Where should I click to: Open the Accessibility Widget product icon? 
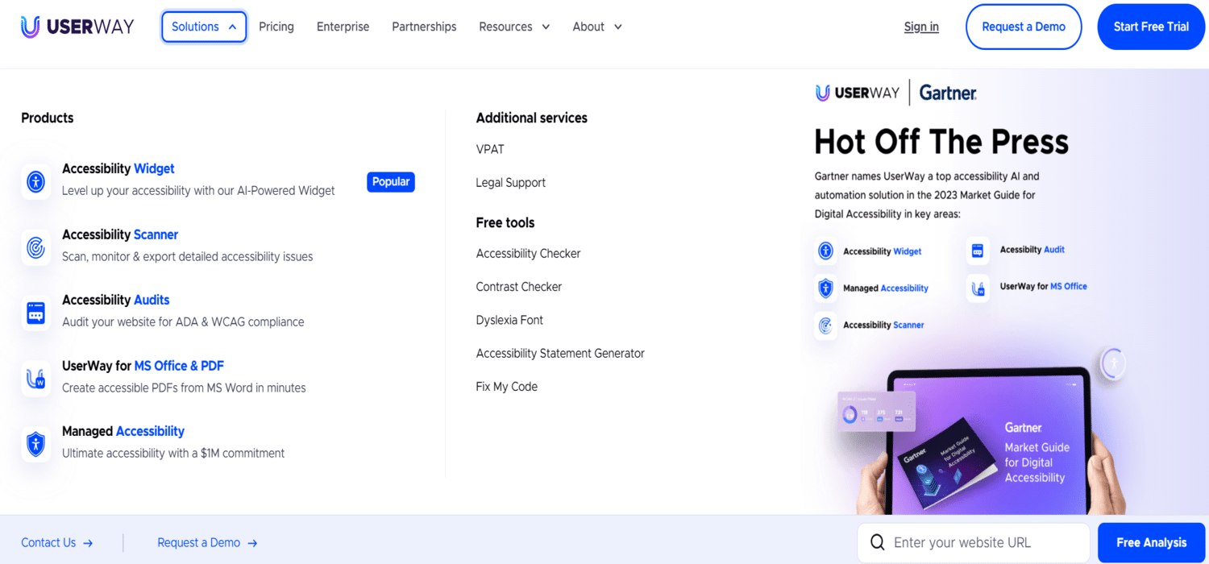point(35,181)
